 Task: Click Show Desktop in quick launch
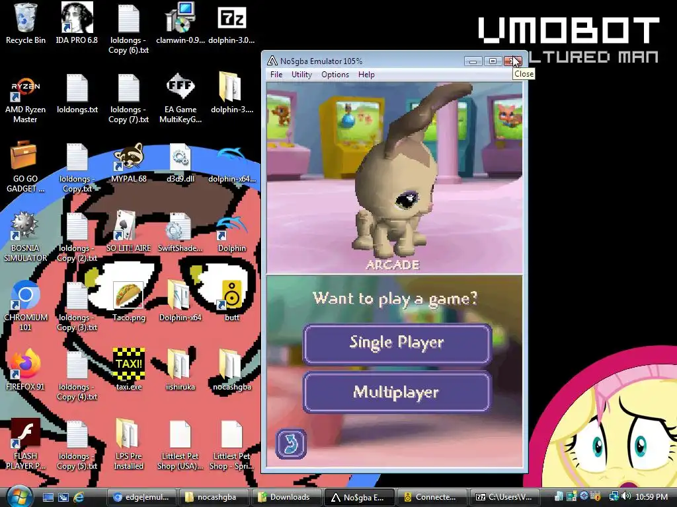pos(48,497)
